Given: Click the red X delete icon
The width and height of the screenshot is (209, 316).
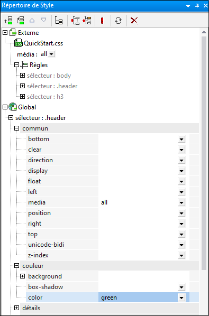Looking at the screenshot, I should pyautogui.click(x=134, y=21).
